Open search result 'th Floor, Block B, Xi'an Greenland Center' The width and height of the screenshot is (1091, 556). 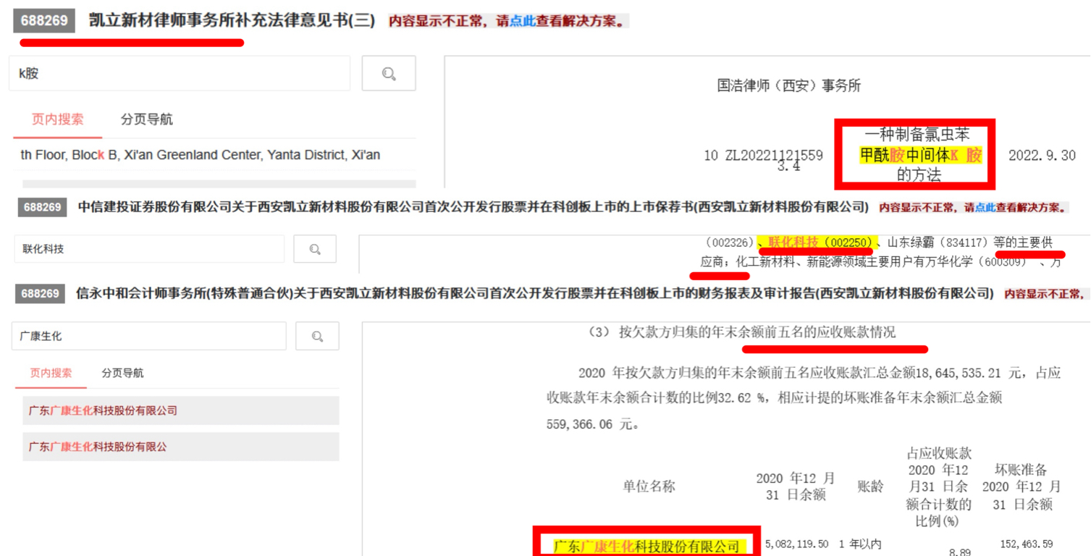click(201, 155)
